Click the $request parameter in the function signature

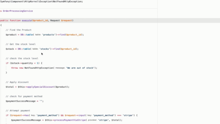[x=66, y=21]
